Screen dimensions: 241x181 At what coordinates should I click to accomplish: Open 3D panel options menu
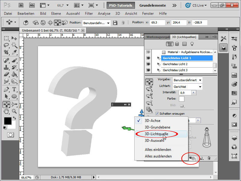(214, 37)
